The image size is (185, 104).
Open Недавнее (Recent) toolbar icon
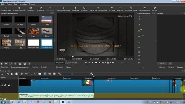(x=84, y=9)
